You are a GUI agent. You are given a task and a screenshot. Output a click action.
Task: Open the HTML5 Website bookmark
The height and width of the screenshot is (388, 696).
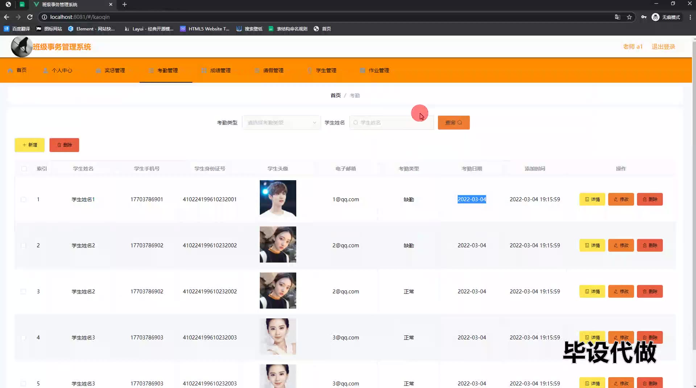205,29
